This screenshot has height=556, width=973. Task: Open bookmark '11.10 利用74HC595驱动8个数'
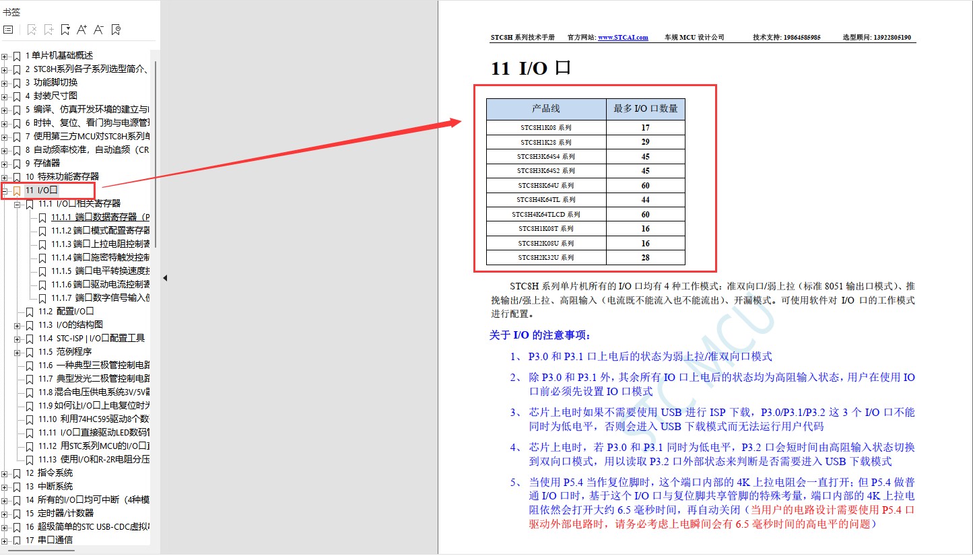point(94,419)
